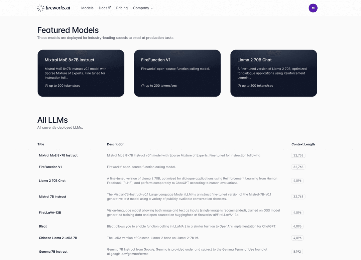This screenshot has width=361, height=260.
Task: Go to the Pricing page
Action: point(122,8)
